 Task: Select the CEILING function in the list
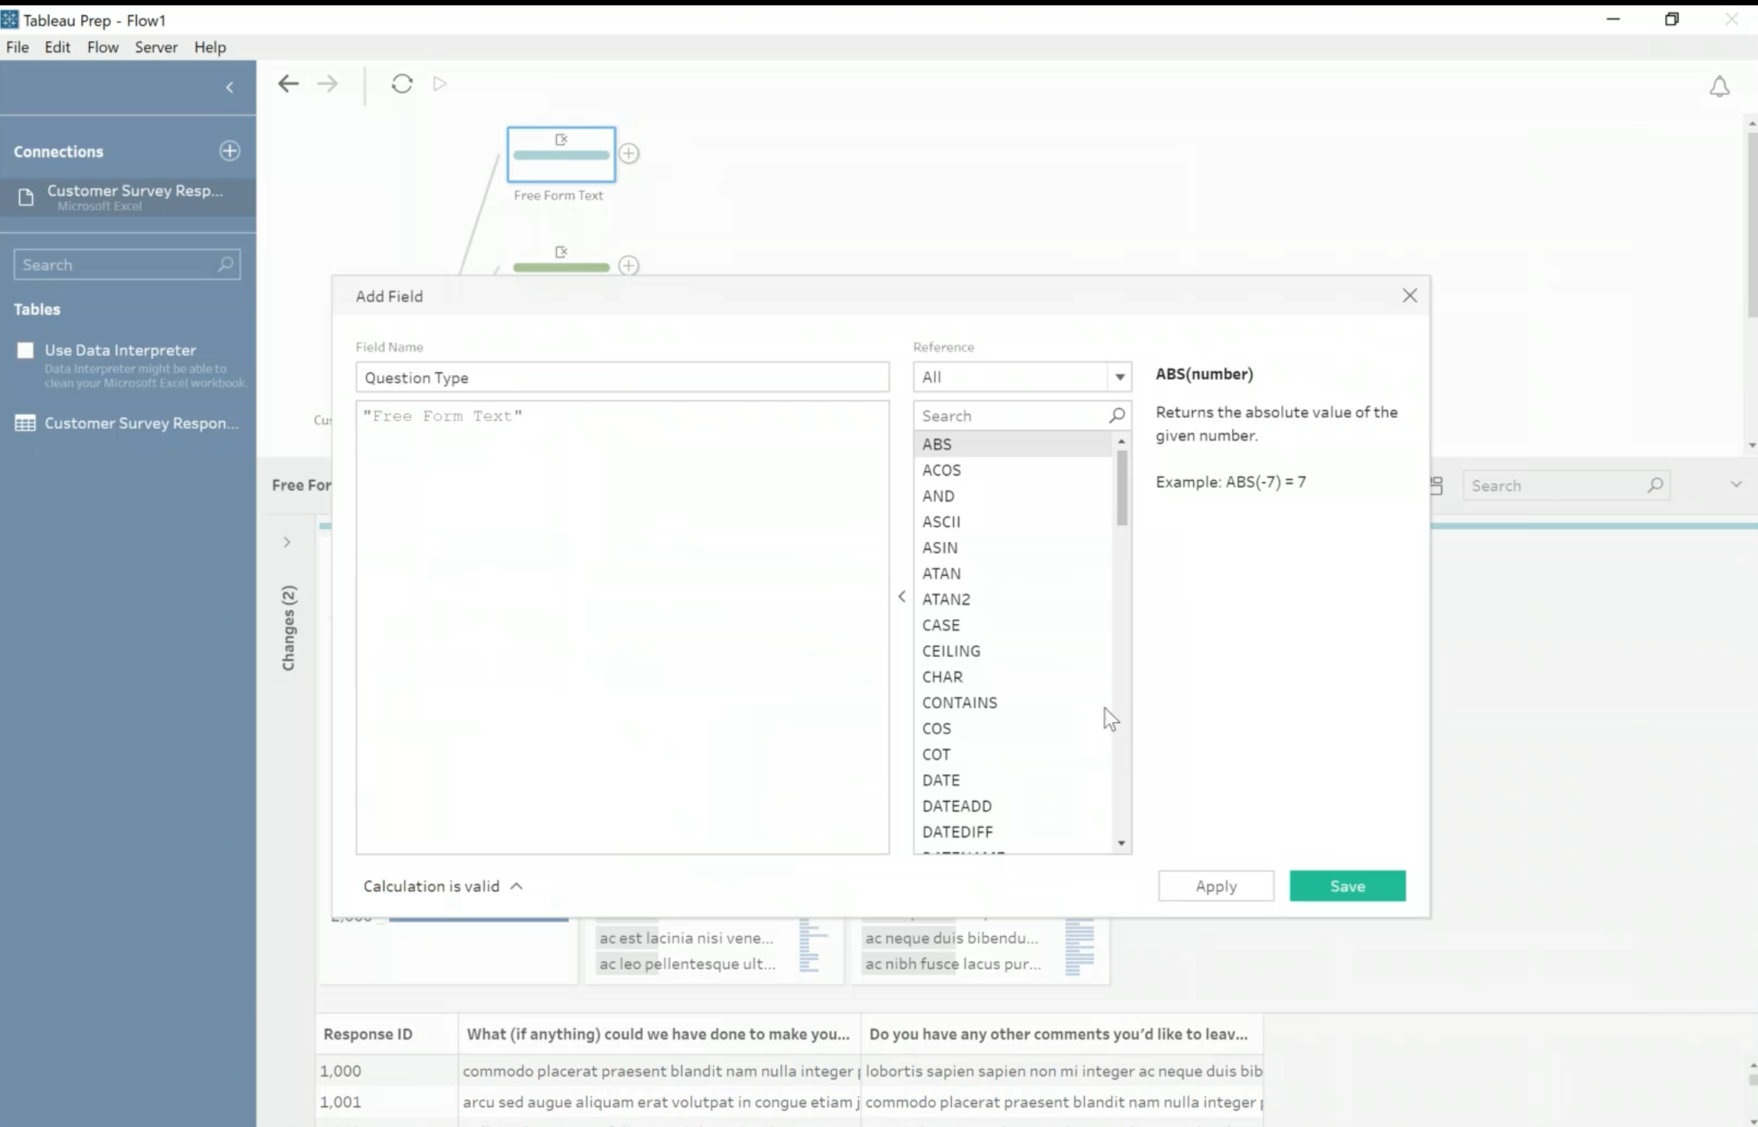[x=1012, y=652]
